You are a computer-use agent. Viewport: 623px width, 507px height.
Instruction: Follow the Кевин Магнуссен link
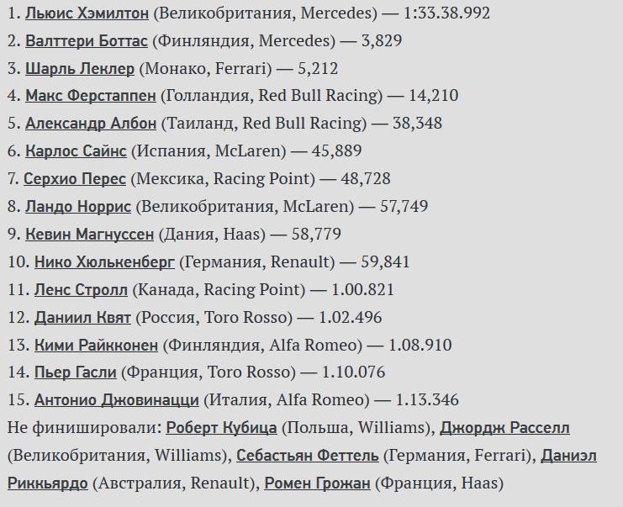[89, 235]
